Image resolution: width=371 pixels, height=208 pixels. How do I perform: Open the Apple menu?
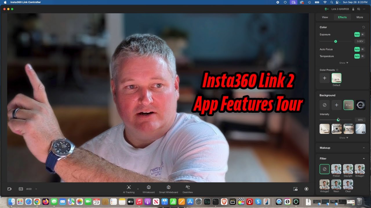tap(5, 2)
